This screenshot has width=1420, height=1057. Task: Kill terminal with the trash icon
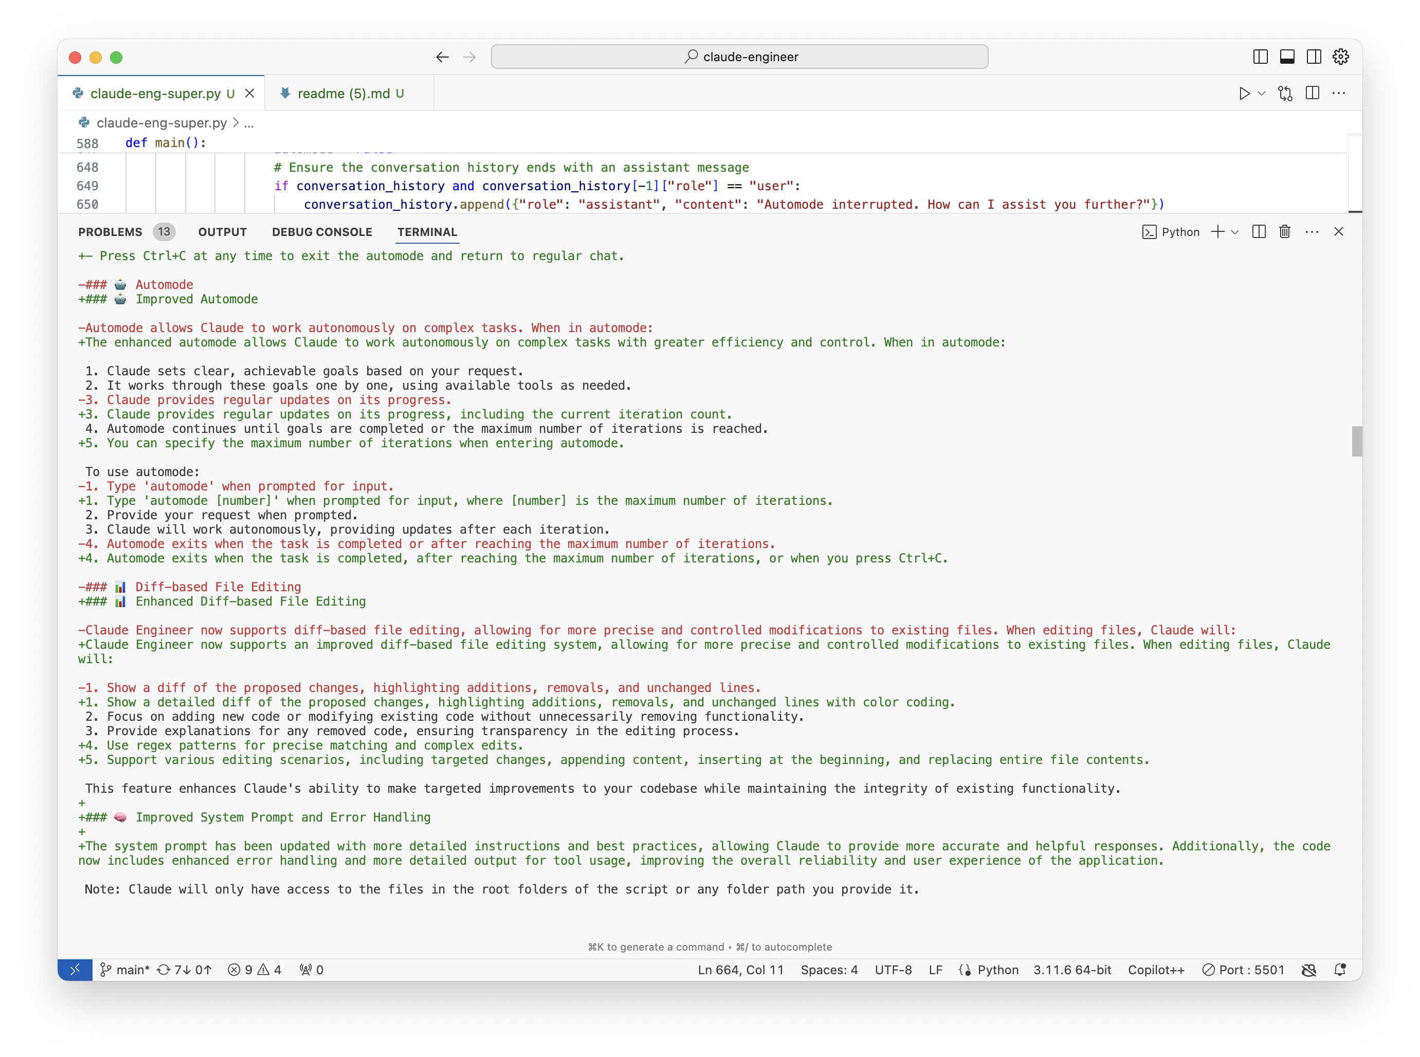tap(1284, 232)
